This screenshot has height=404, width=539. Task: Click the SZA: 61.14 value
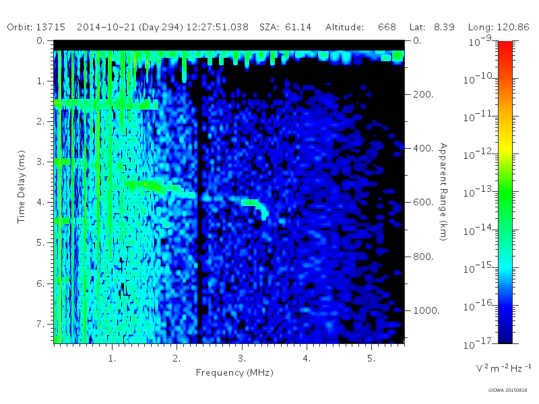pos(285,27)
